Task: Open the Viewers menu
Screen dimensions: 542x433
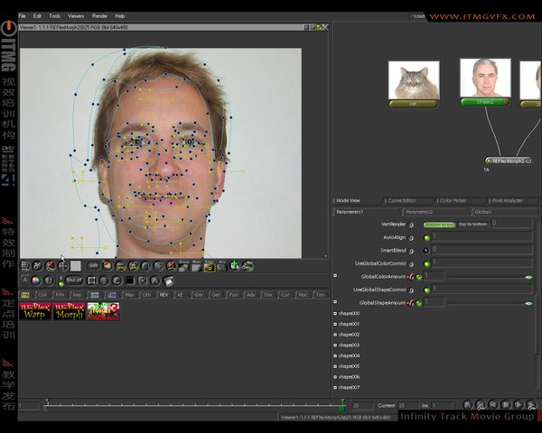Action: pos(76,15)
